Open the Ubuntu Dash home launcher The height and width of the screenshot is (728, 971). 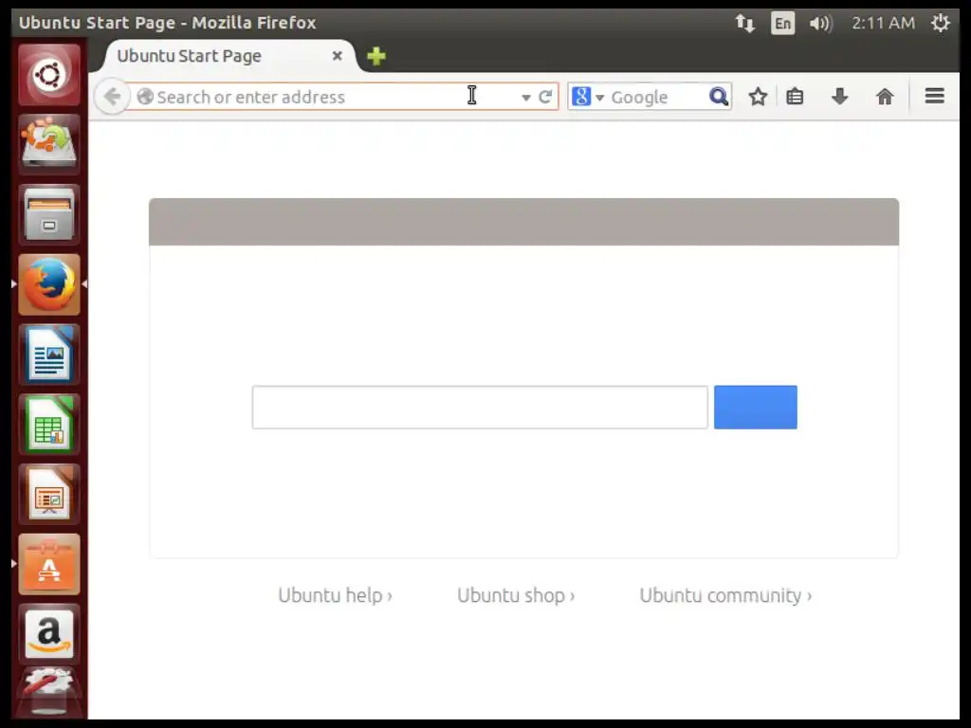tap(49, 75)
